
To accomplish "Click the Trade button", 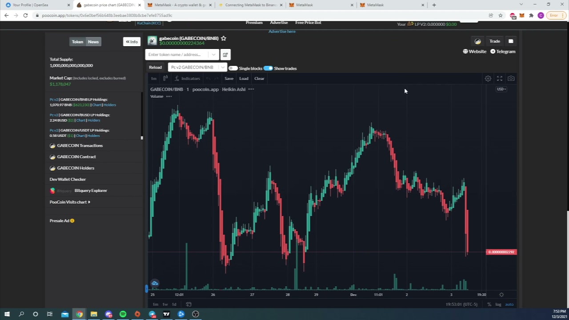I will (495, 41).
